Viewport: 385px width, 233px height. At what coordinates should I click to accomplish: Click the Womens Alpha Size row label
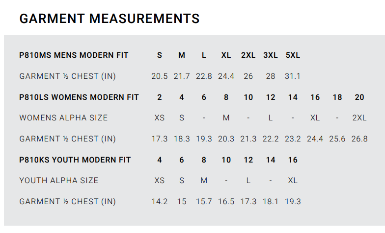coord(63,118)
